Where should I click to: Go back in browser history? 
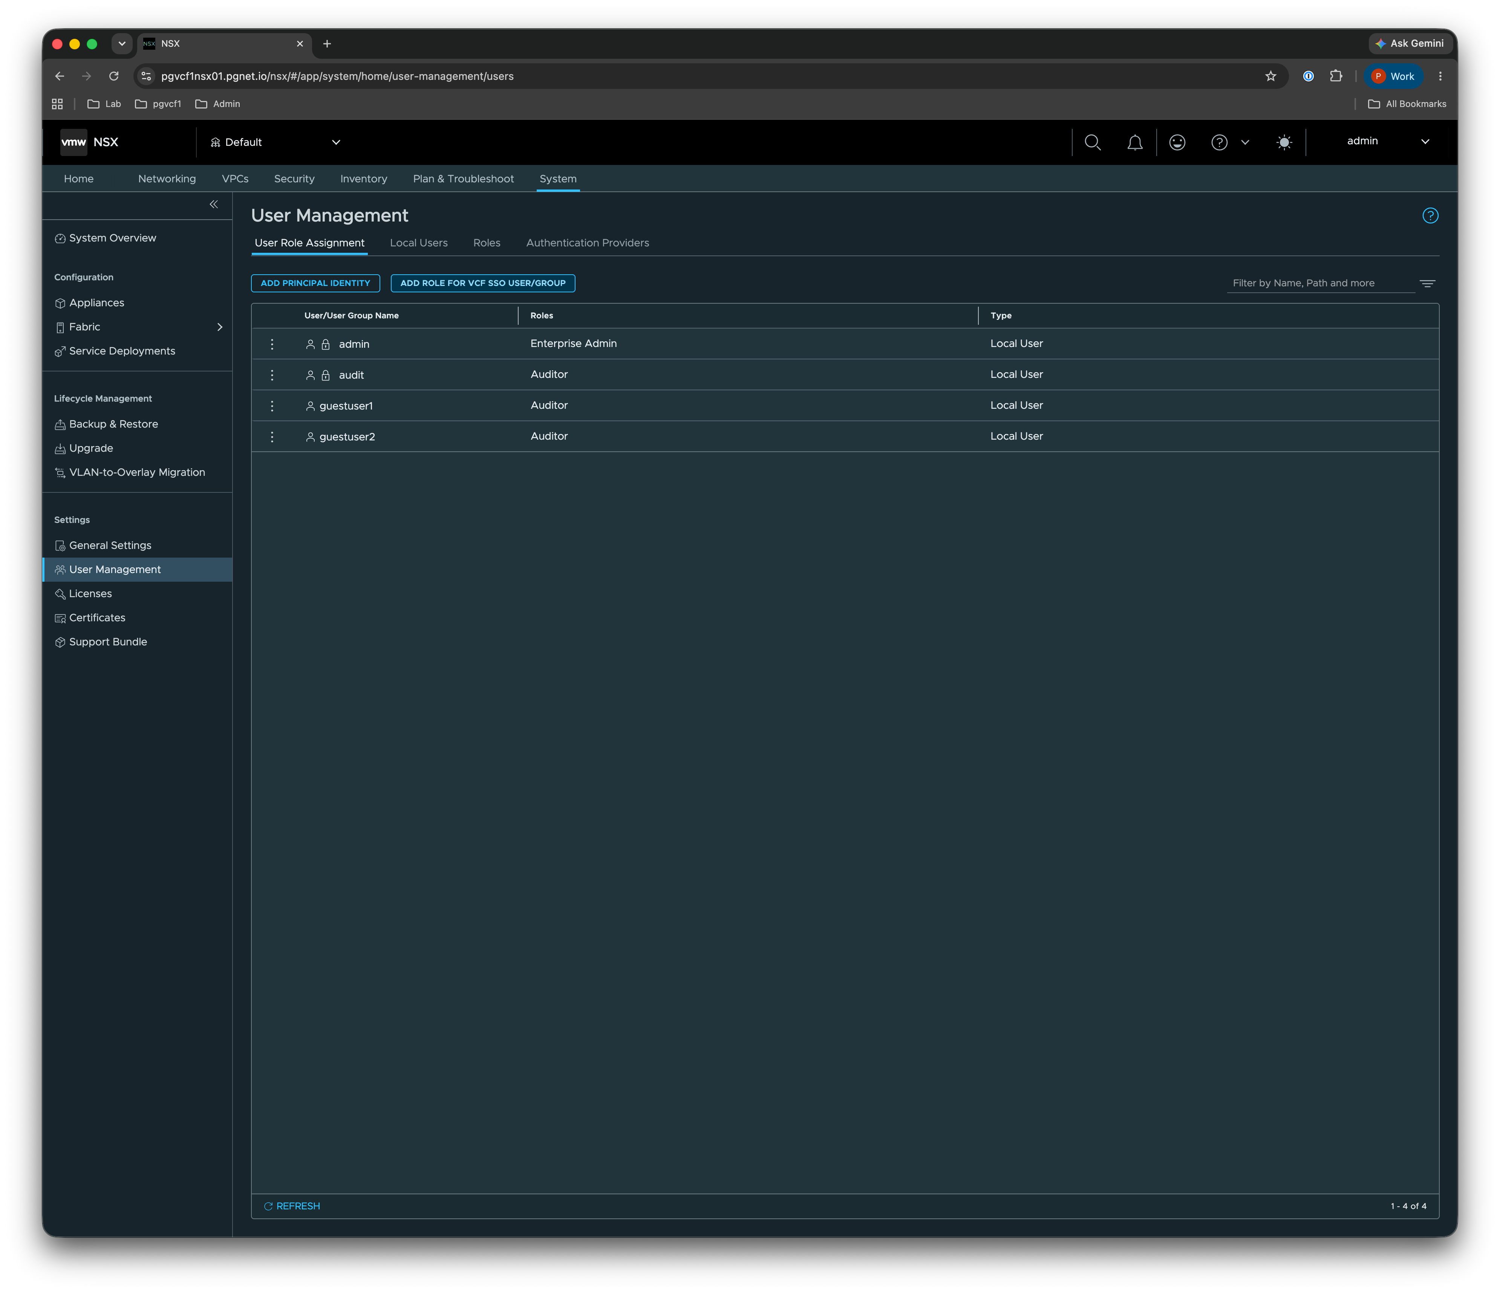60,76
